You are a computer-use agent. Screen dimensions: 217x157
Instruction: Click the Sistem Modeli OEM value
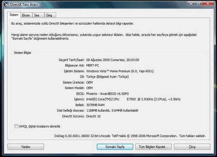click(89, 88)
